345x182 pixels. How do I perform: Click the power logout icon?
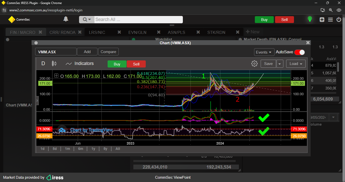[x=339, y=19]
